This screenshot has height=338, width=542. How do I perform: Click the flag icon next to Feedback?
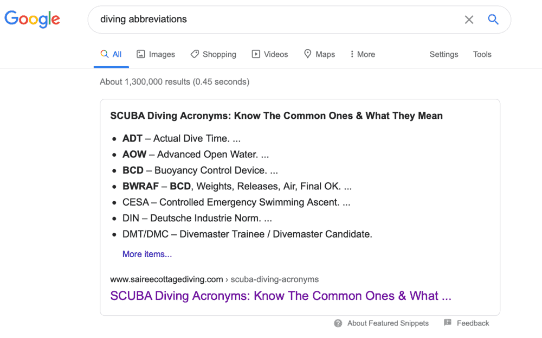pyautogui.click(x=448, y=323)
